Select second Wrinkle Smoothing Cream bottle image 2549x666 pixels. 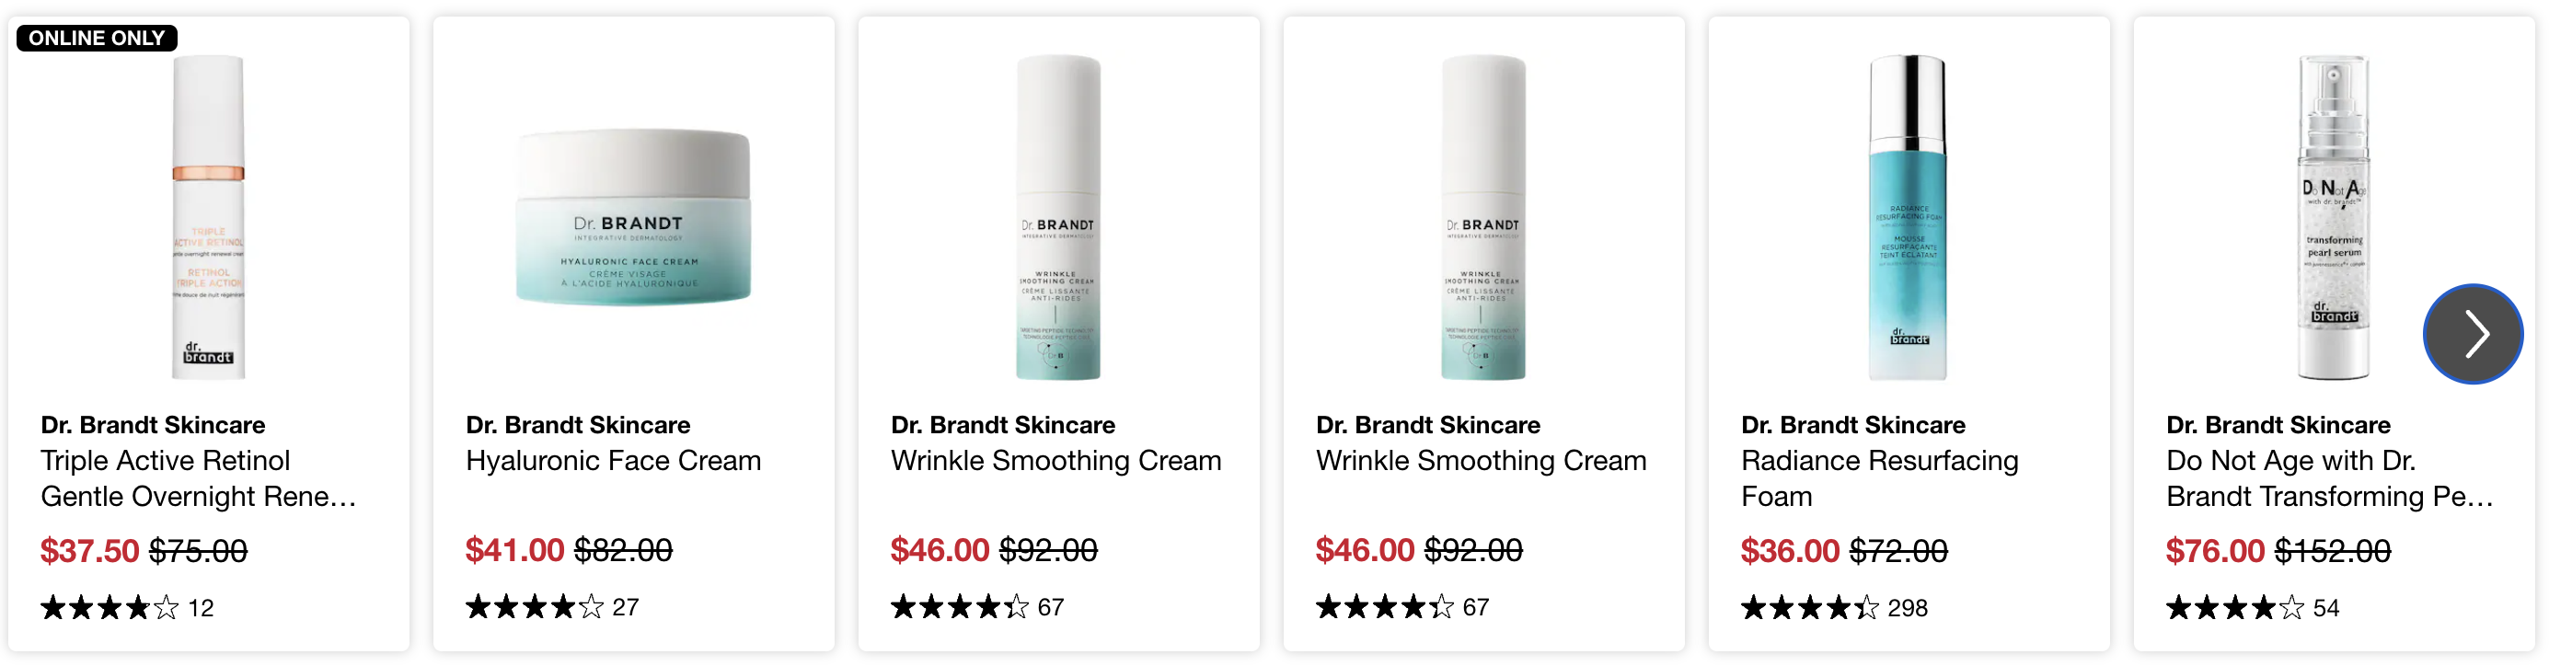click(1483, 218)
